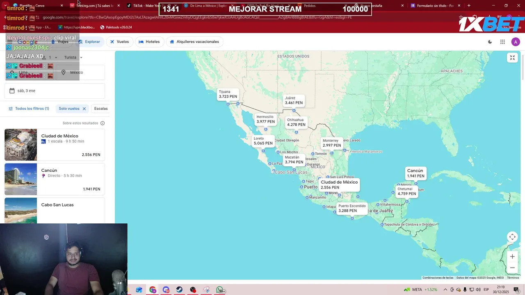Select the Hoteles navigation tab
Image resolution: width=525 pixels, height=295 pixels.
pos(149,42)
